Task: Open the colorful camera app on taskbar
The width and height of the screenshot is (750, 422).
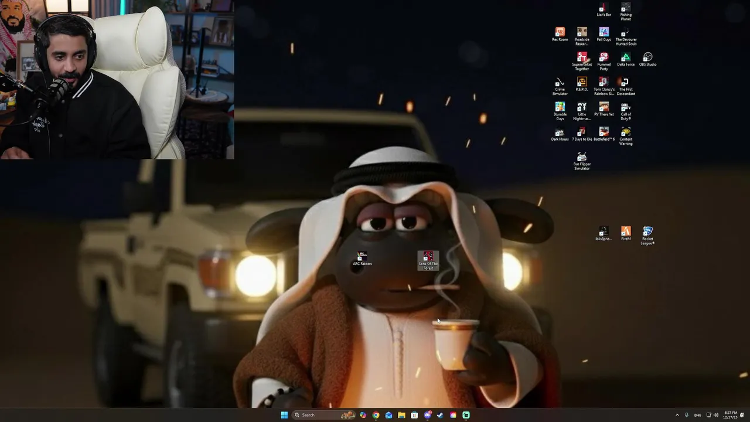Action: click(453, 415)
